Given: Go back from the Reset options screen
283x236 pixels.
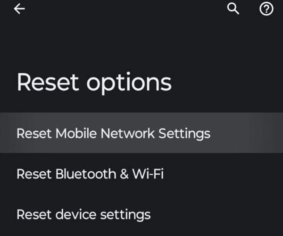Looking at the screenshot, I should pos(19,9).
